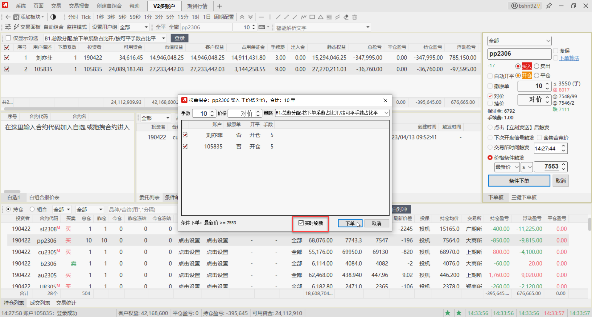Image resolution: width=592 pixels, height=317 pixels.
Task: Select the vertical line drawing tool
Action: tap(270, 17)
